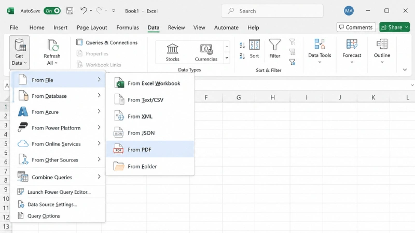Viewport: 415px width, 233px height.
Task: Open the From Other Sources submenu
Action: coord(59,160)
